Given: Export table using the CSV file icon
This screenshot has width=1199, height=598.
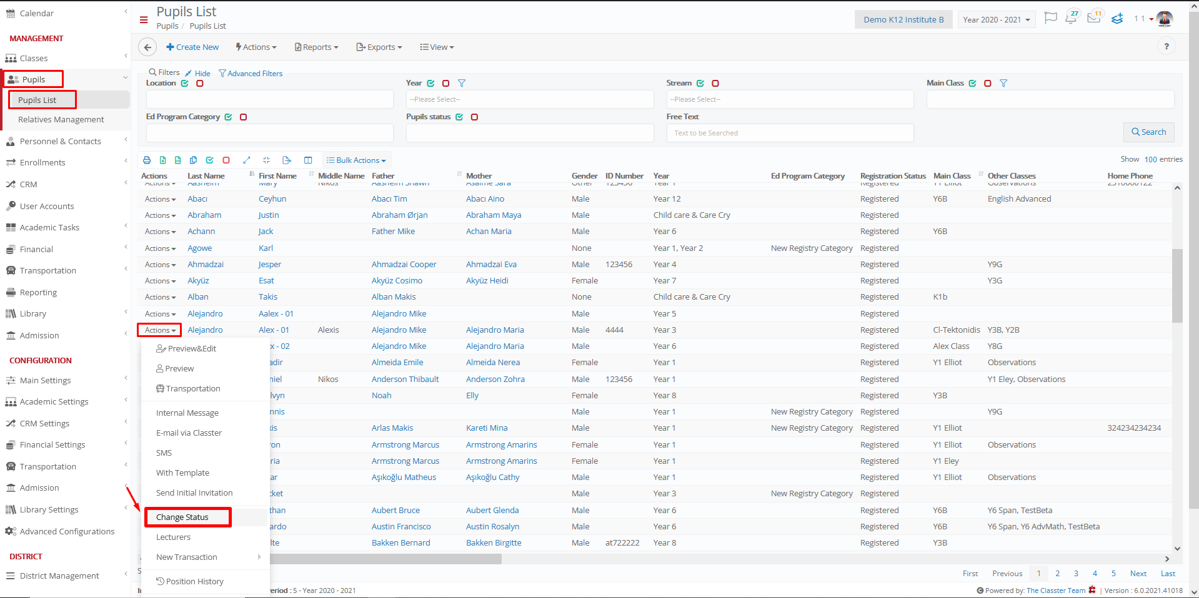Looking at the screenshot, I should (178, 160).
